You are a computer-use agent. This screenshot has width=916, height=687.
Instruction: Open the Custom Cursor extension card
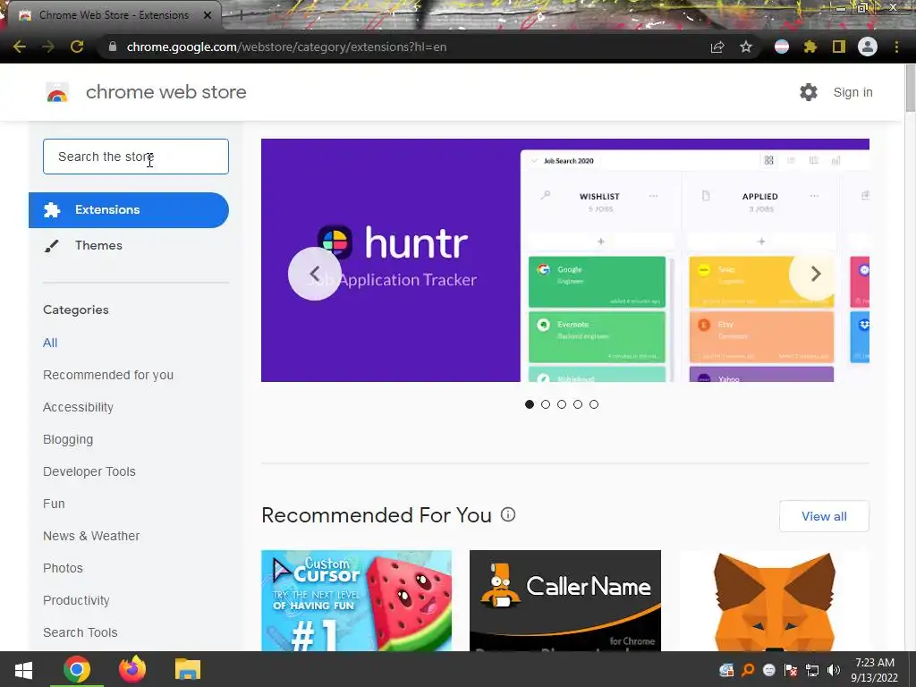(x=356, y=600)
